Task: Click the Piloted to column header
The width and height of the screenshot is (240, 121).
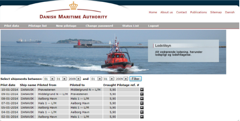Action: (x=77, y=85)
